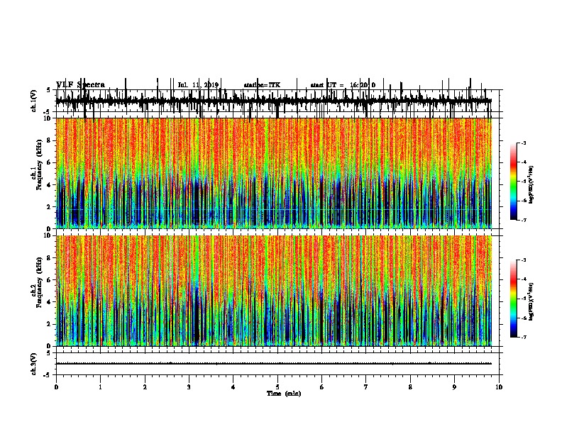
Task: Click the "station=ITK" label
Action: (x=262, y=85)
